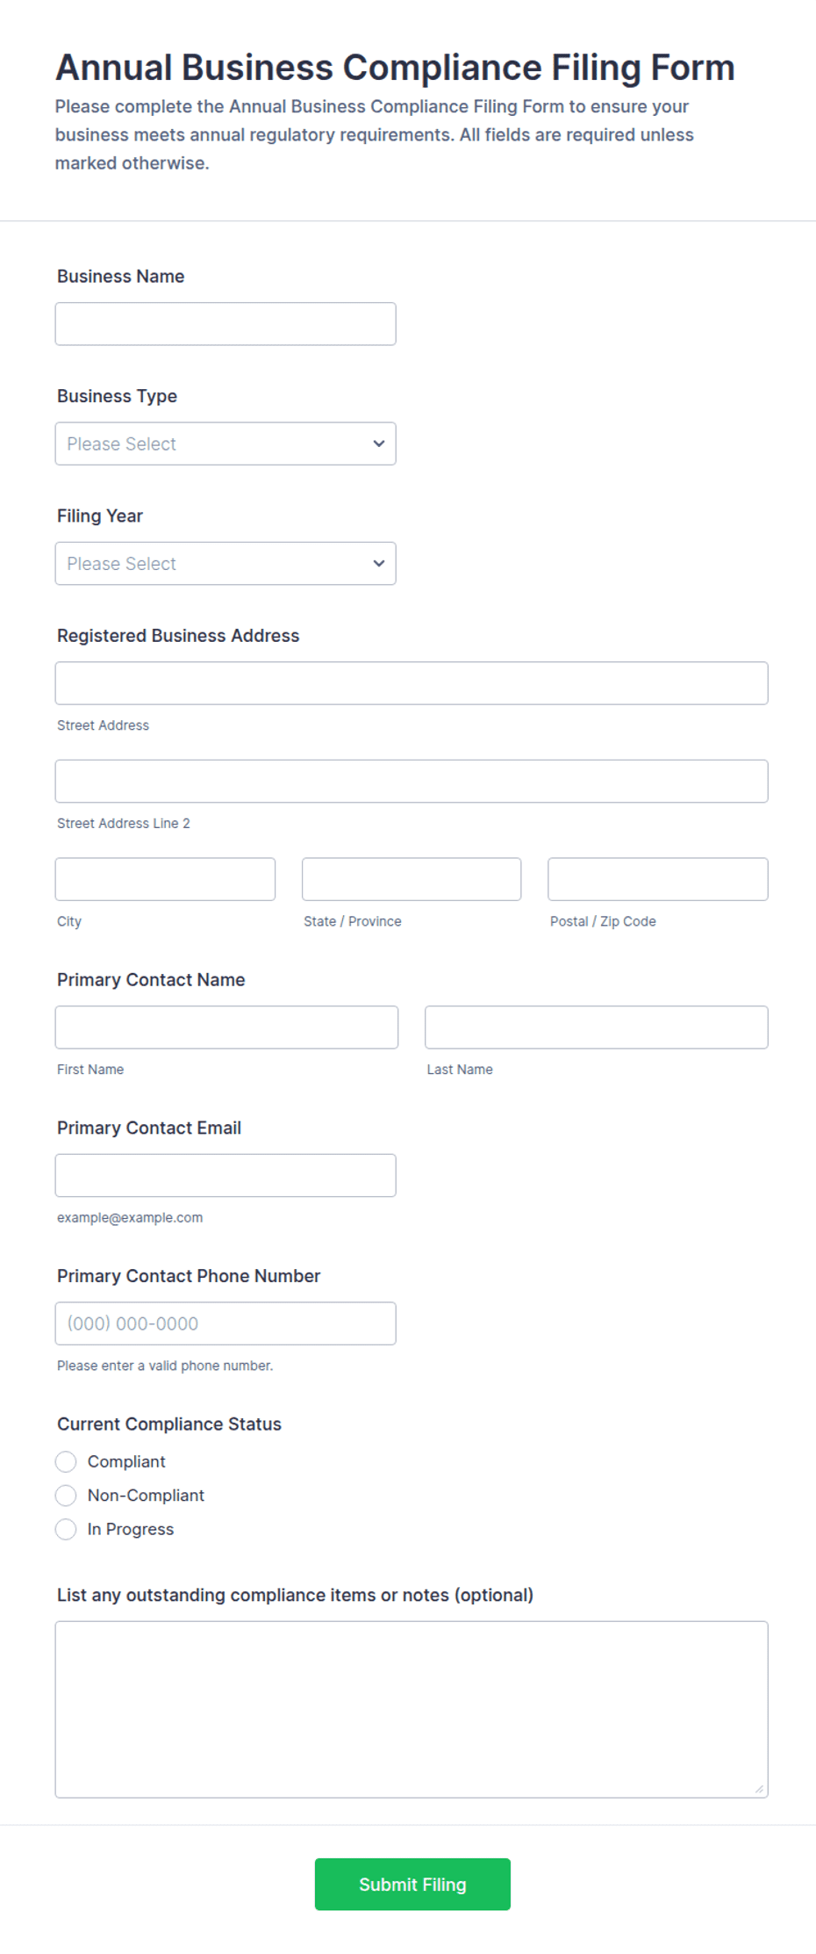
Task: Focus the Postal / Zip Code field
Action: (x=658, y=879)
